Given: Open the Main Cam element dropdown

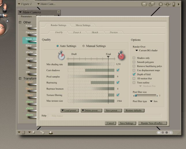Looking at the screenshot, I should 46,4.
